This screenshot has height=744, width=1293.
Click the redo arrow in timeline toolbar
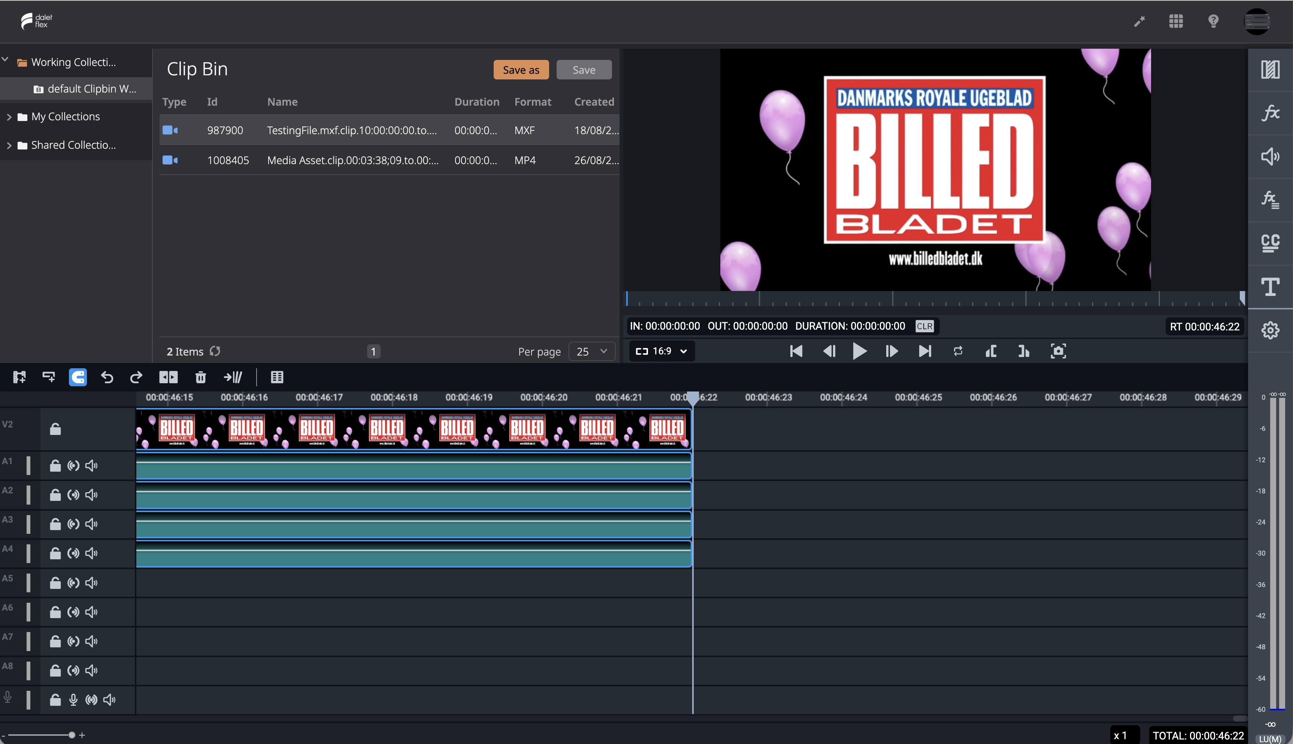[136, 377]
